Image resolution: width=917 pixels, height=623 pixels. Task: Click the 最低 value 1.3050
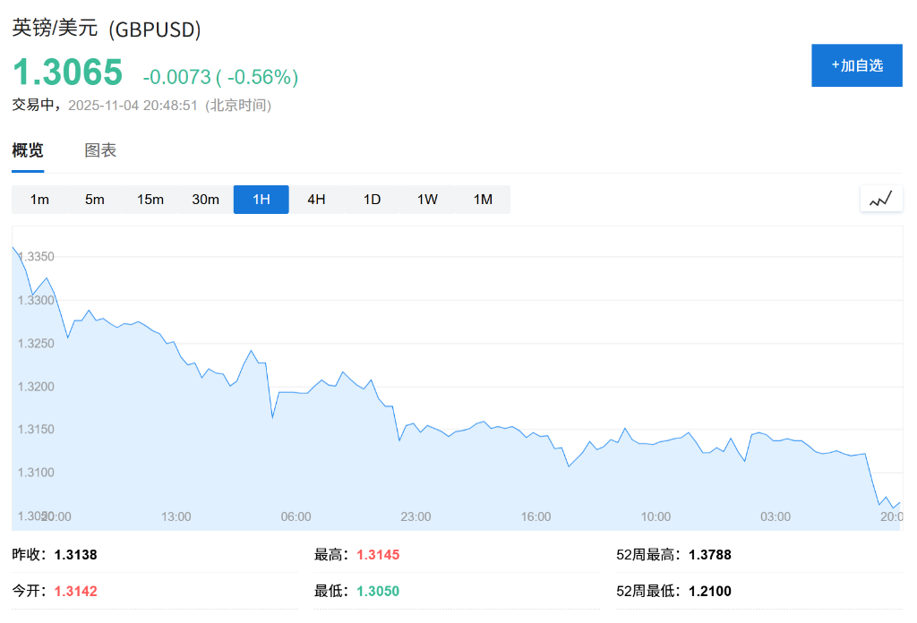click(x=378, y=591)
